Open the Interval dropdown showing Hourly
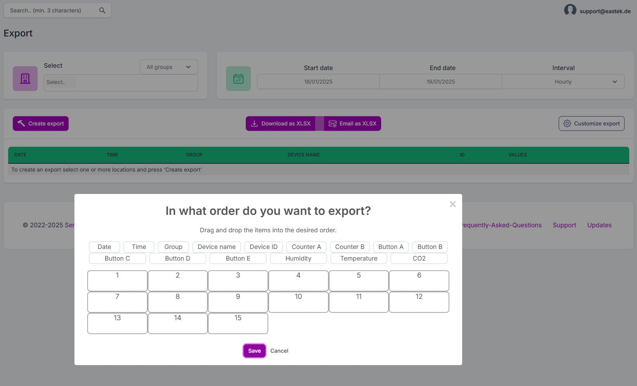Viewport: 637px width, 386px height. pos(563,81)
